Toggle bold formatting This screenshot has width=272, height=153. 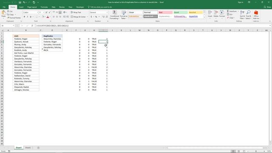[24, 17]
